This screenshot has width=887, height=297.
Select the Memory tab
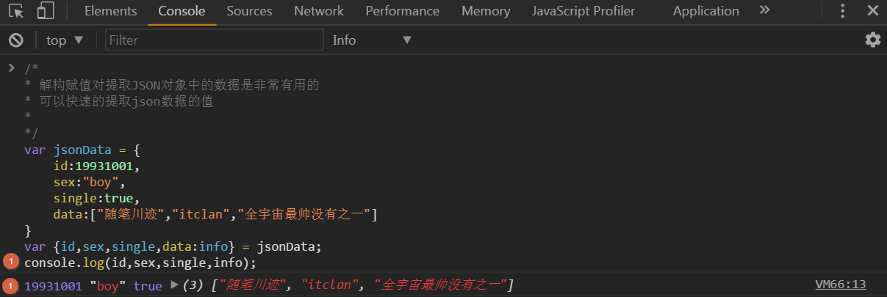pyautogui.click(x=486, y=11)
